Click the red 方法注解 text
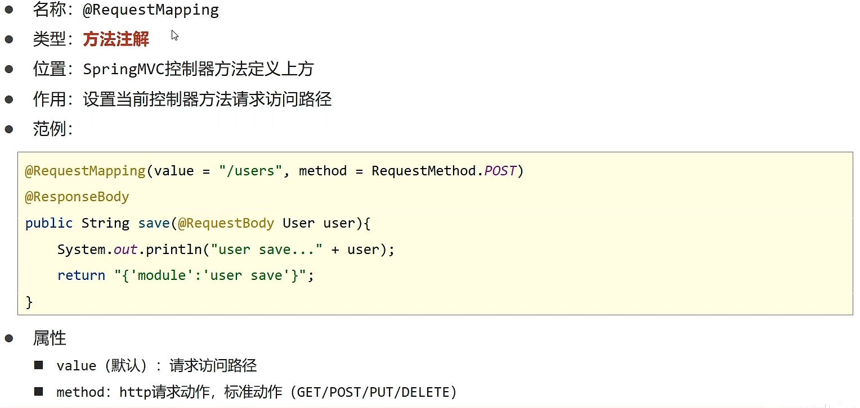 click(x=116, y=39)
